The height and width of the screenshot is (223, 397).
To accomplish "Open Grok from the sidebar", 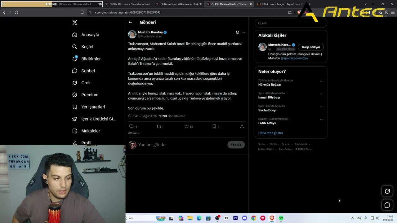I will [81, 83].
